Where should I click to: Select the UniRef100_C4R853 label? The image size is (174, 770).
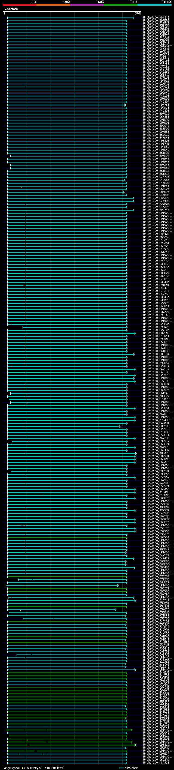tap(156, 660)
